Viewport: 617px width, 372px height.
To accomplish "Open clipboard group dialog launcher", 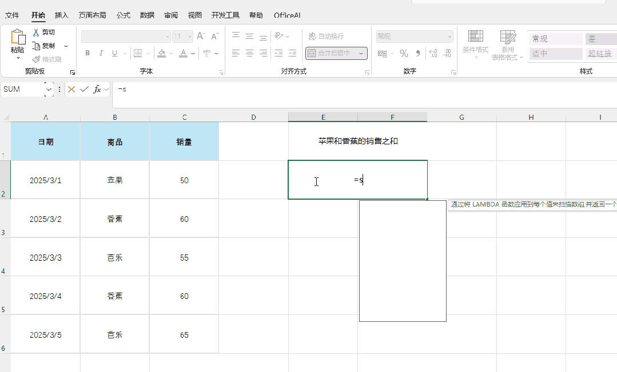I will click(73, 72).
